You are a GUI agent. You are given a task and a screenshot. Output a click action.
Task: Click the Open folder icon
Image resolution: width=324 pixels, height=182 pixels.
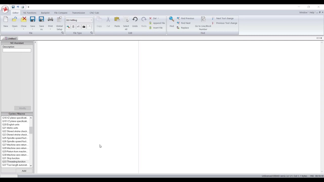[x=15, y=19]
